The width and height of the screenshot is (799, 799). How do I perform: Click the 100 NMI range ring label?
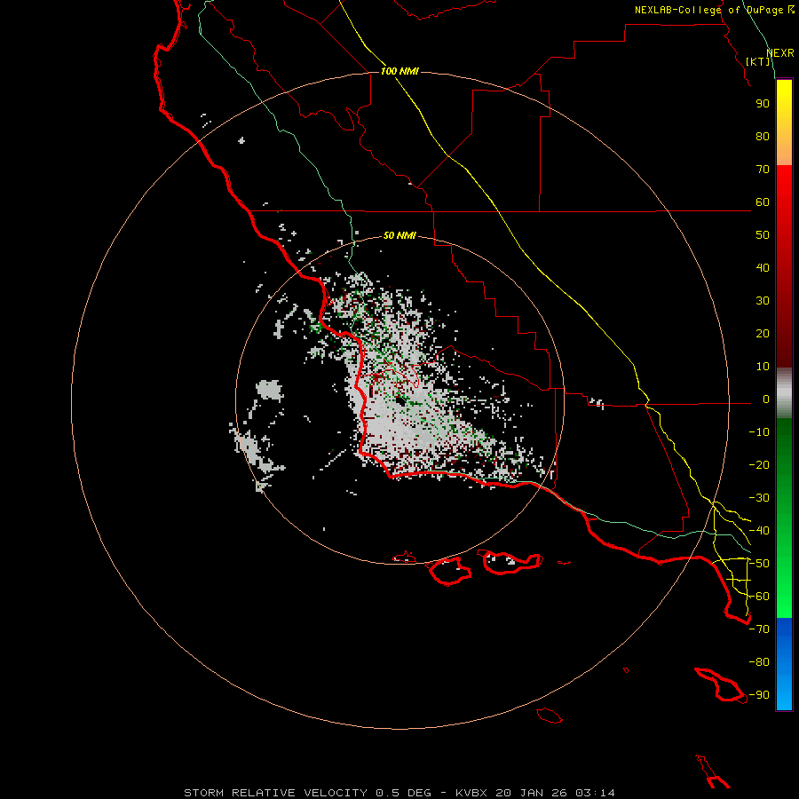[399, 71]
